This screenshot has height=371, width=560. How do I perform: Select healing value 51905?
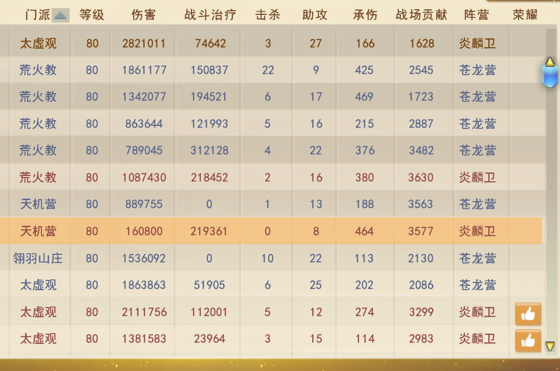tap(209, 285)
